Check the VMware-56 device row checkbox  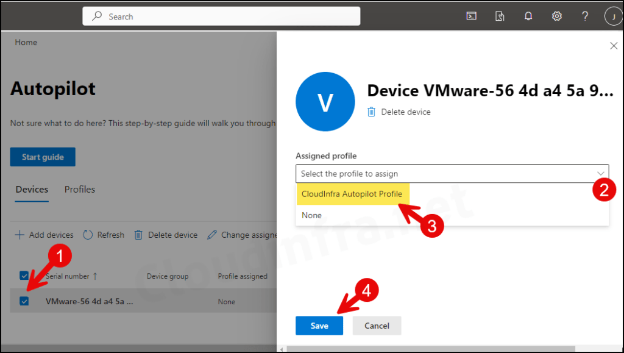coord(24,301)
